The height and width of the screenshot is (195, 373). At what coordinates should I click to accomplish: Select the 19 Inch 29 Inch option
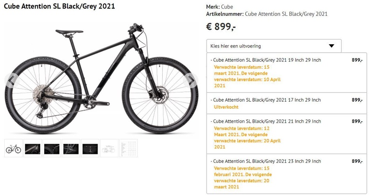[266, 60]
